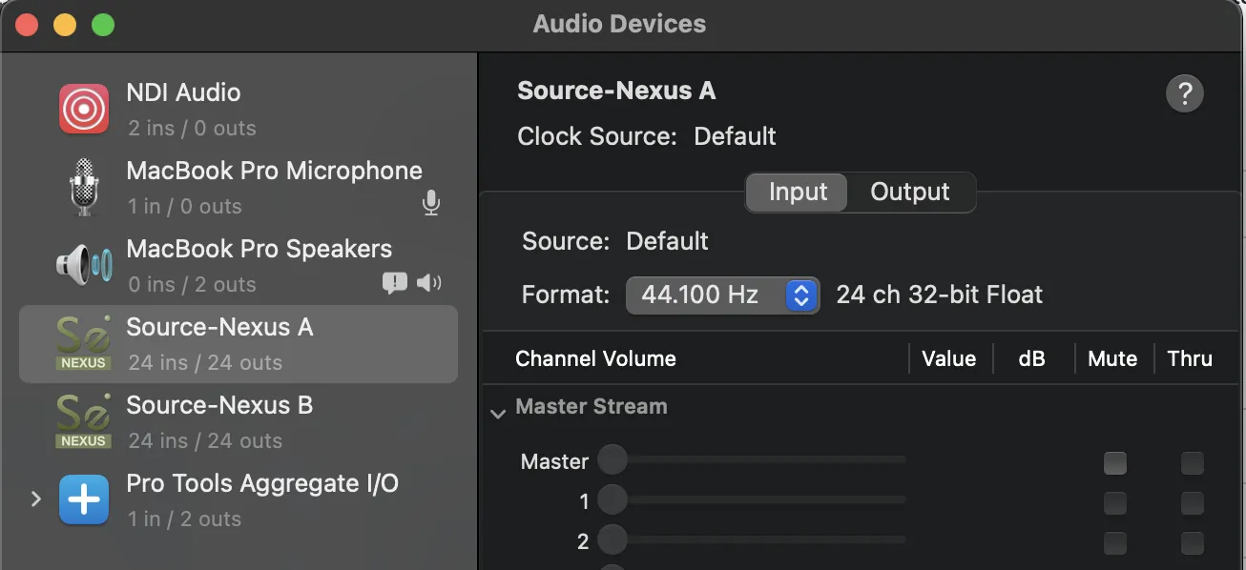Click the default input microphone indicator

click(x=431, y=202)
